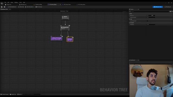Click the console command input field

(x=32, y=94)
